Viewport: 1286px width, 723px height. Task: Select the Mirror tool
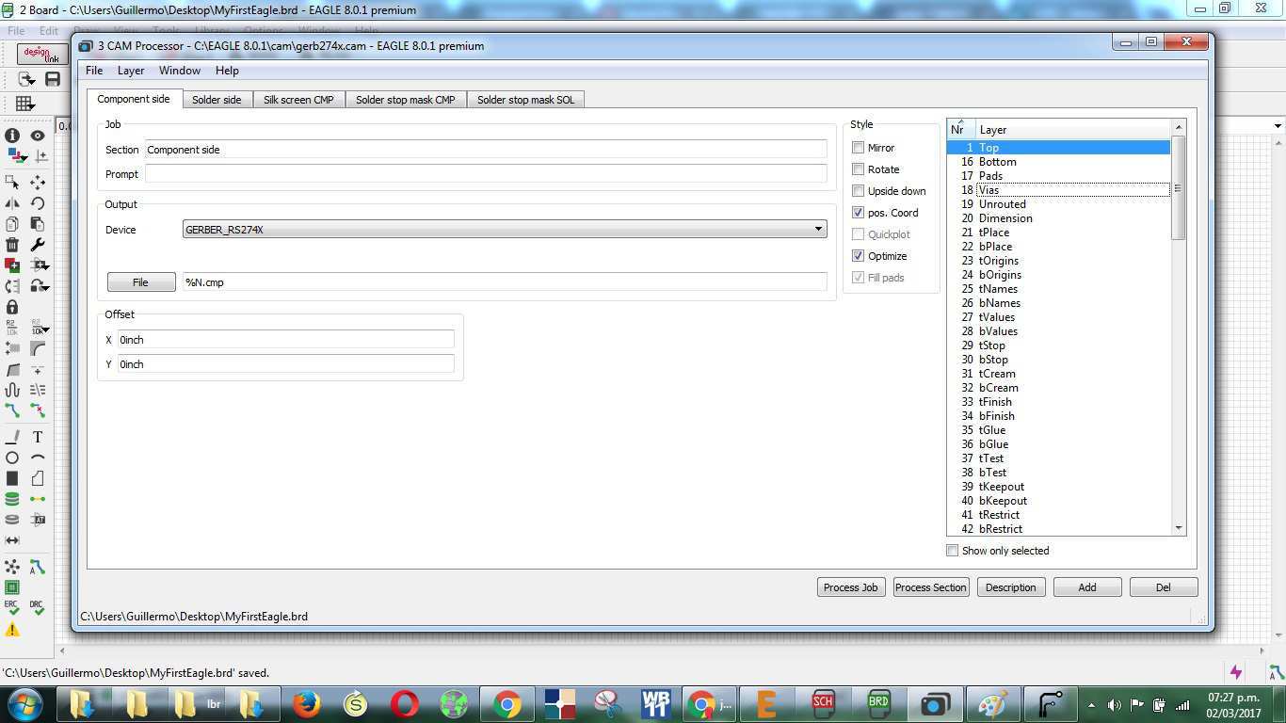(x=12, y=203)
